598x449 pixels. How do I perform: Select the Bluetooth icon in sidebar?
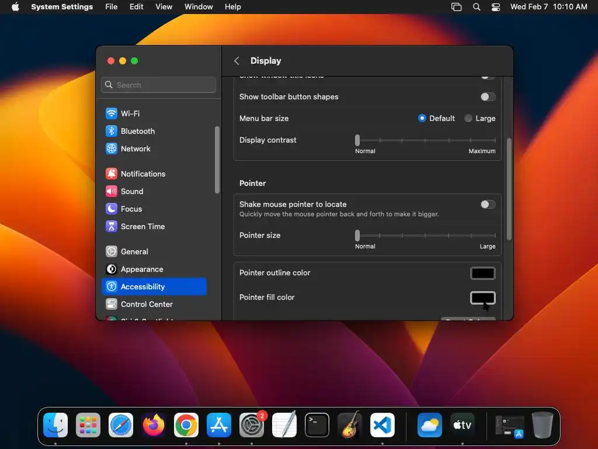pyautogui.click(x=112, y=131)
